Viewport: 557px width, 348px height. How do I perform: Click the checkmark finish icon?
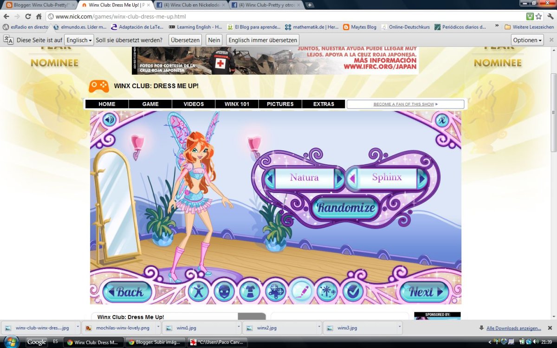(353, 291)
